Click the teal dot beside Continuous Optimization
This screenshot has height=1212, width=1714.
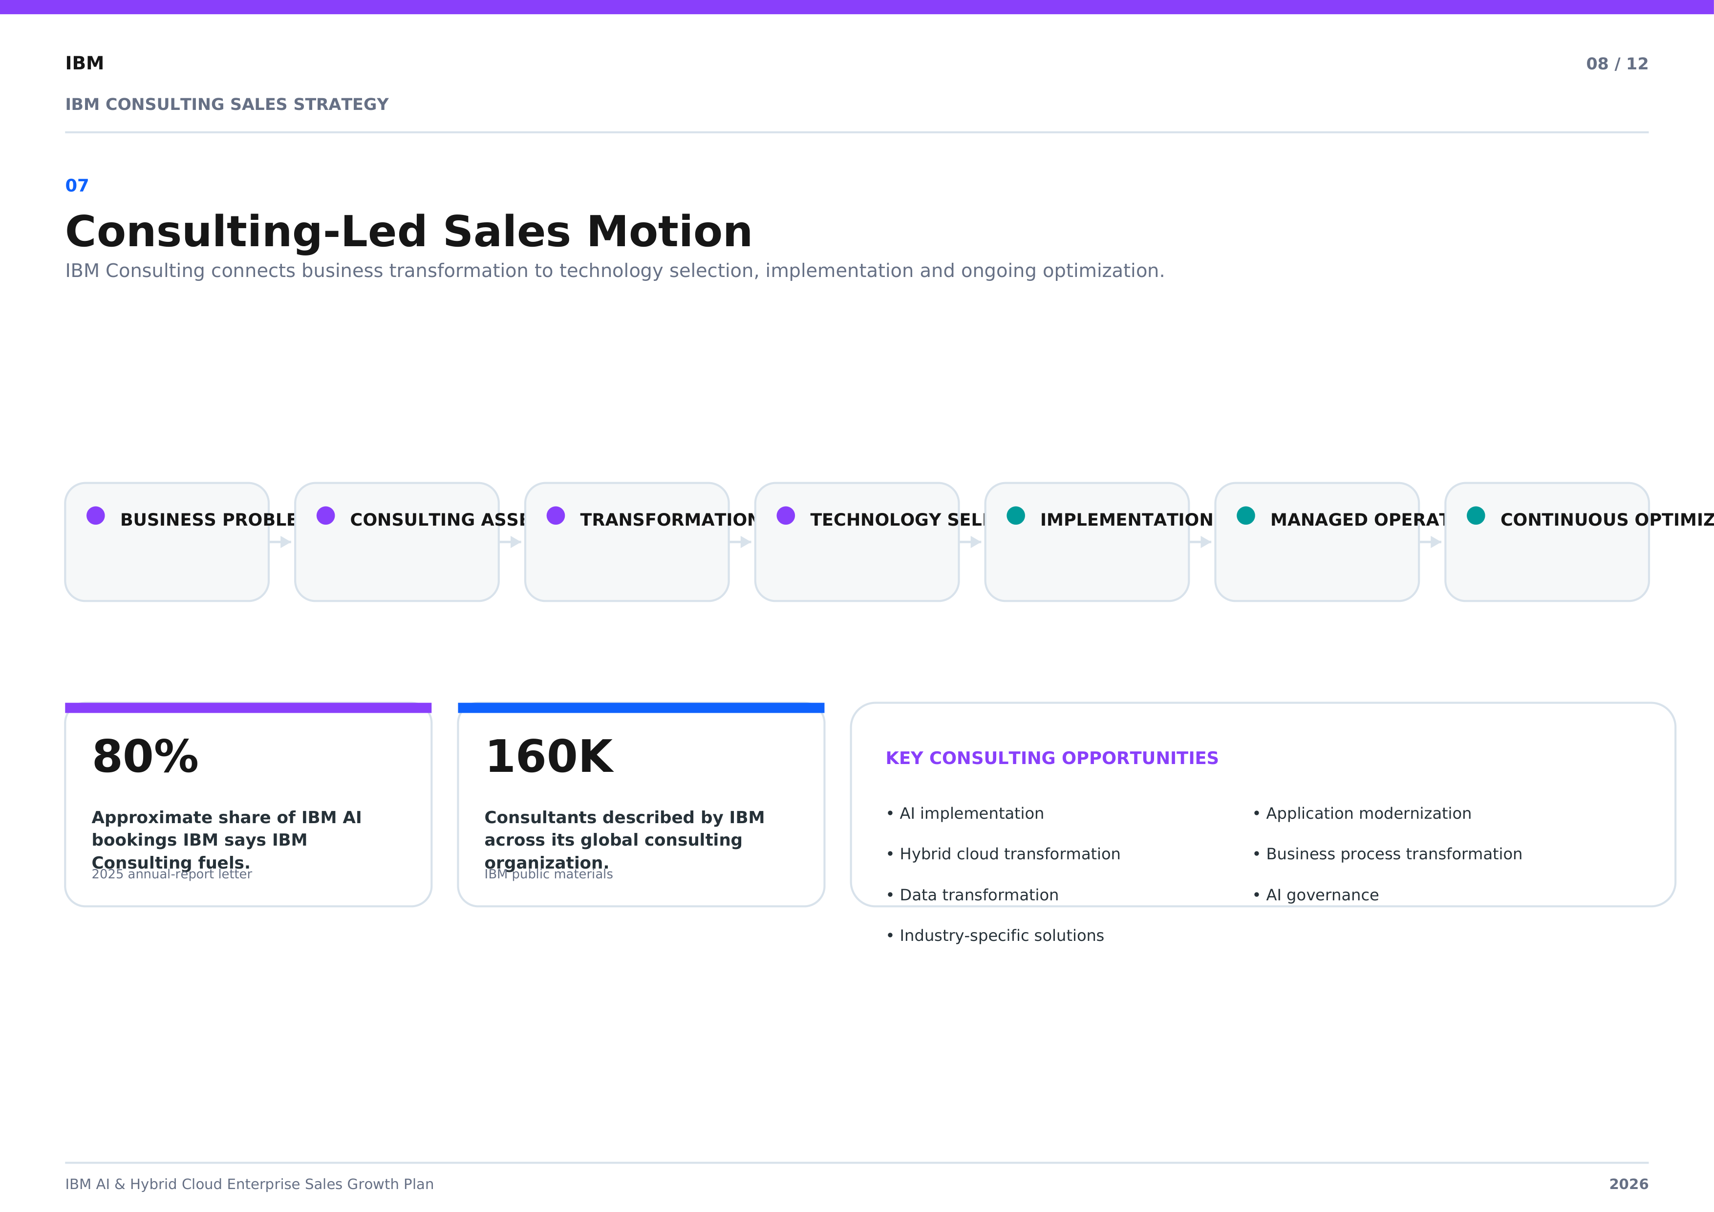[1475, 516]
